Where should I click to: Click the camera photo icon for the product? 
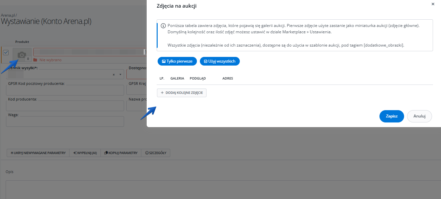tap(22, 55)
